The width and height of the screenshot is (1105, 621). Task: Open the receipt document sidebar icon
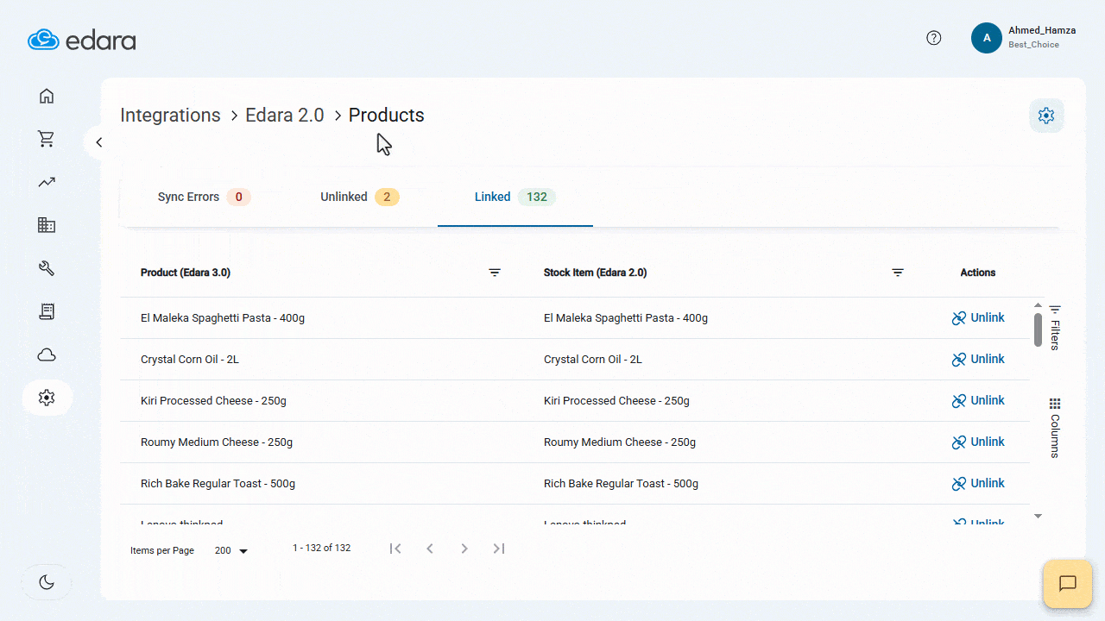(x=47, y=311)
